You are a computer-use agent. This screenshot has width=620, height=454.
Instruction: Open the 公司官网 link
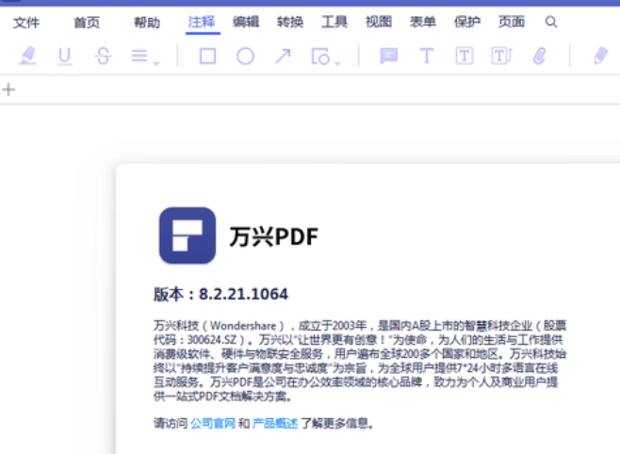213,424
